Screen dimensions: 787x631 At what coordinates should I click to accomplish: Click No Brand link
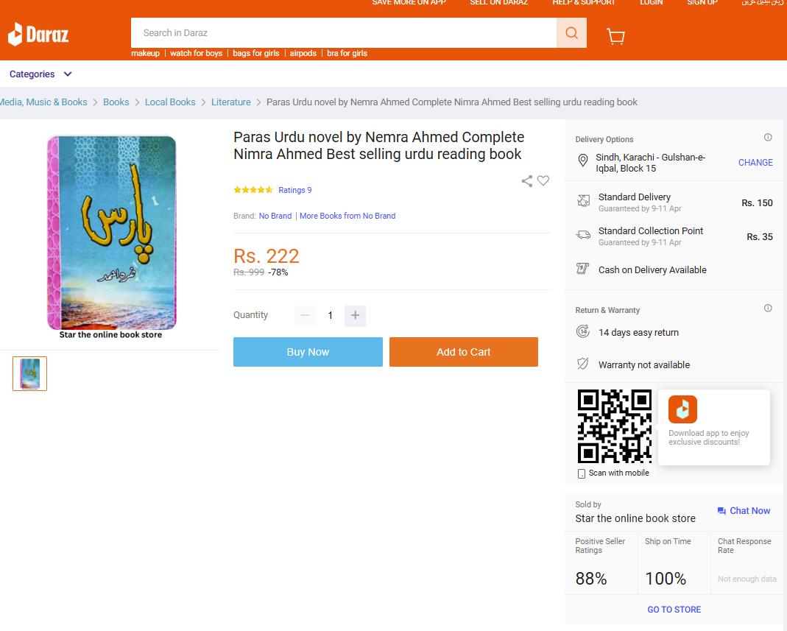275,216
